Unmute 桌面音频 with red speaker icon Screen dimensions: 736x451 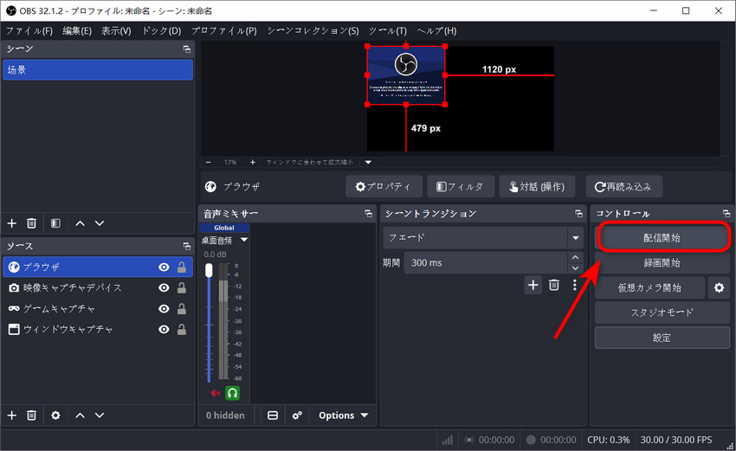click(216, 393)
